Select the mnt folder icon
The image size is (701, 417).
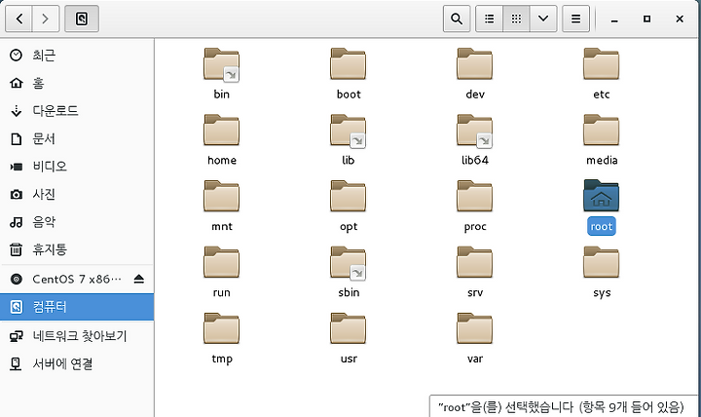click(222, 197)
